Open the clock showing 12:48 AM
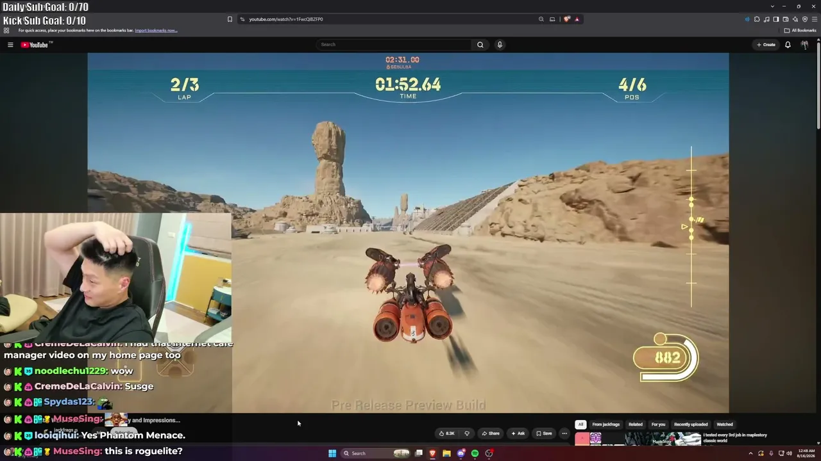The height and width of the screenshot is (461, 821). [x=806, y=453]
